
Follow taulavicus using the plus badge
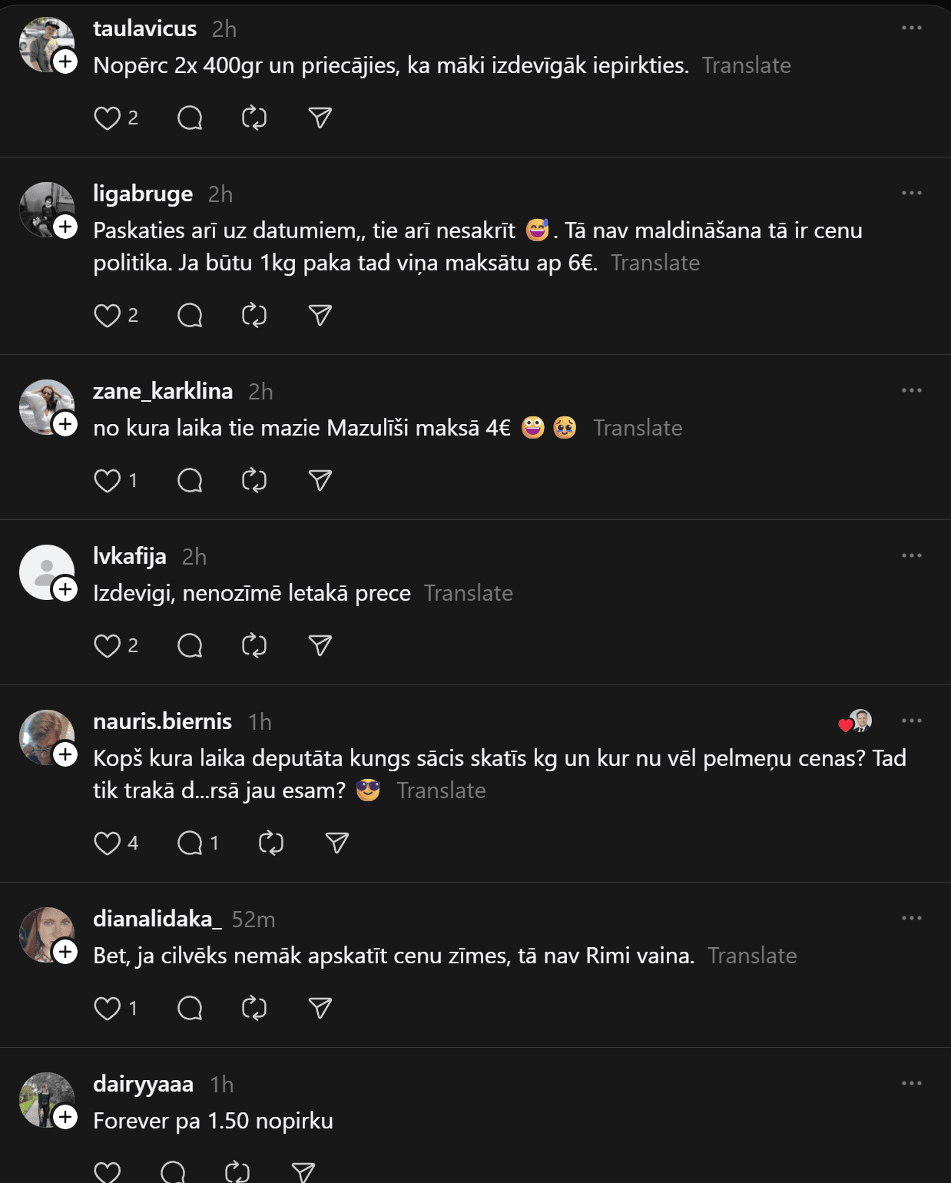[65, 62]
